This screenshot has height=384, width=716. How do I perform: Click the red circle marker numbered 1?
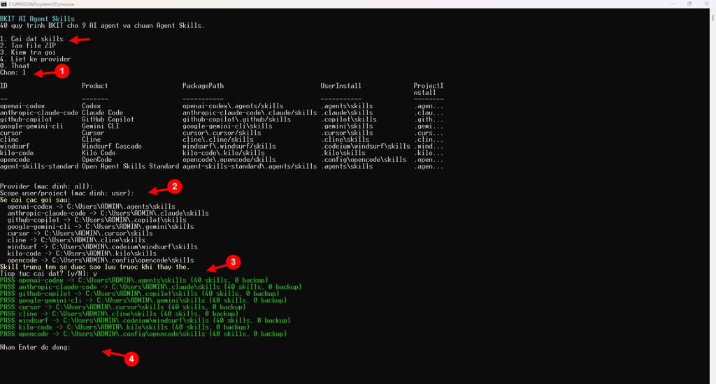(62, 71)
